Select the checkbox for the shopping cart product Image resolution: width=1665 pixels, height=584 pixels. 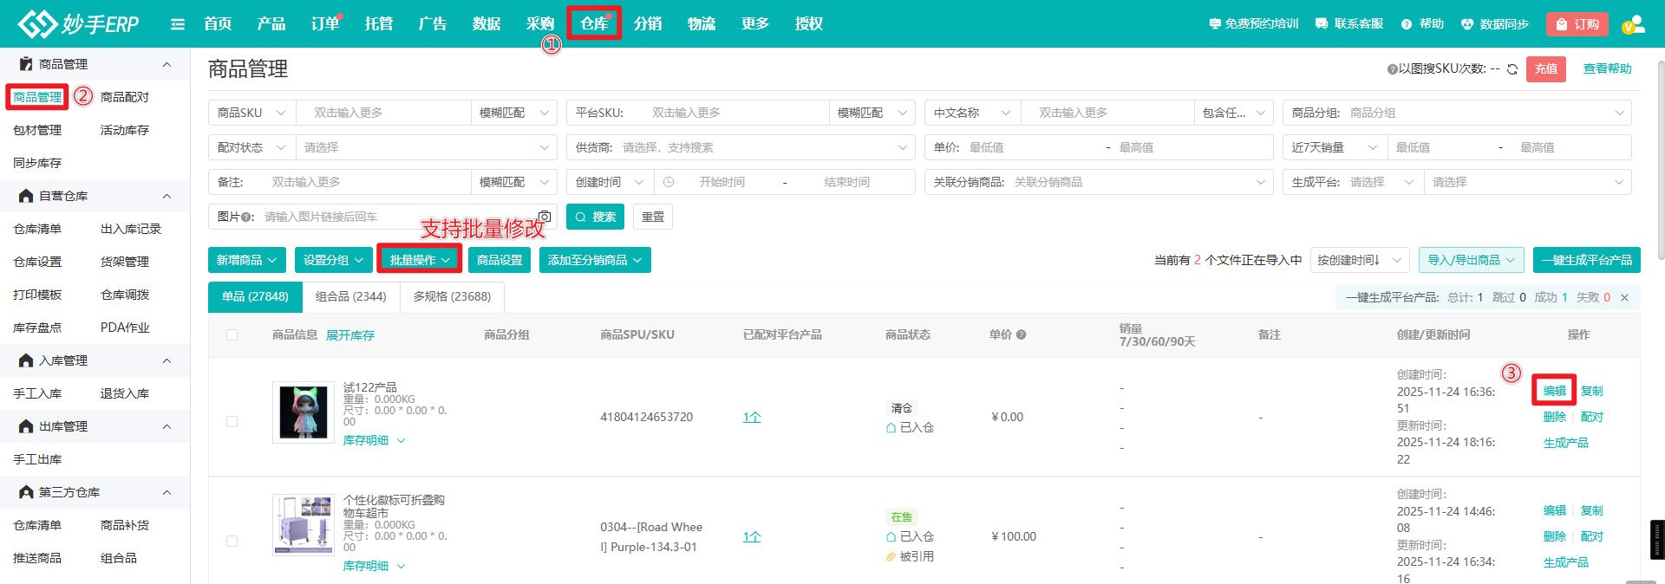tap(232, 541)
